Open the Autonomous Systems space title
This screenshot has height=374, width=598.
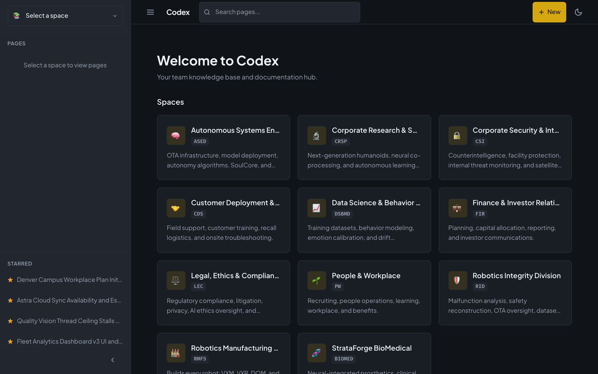[235, 130]
